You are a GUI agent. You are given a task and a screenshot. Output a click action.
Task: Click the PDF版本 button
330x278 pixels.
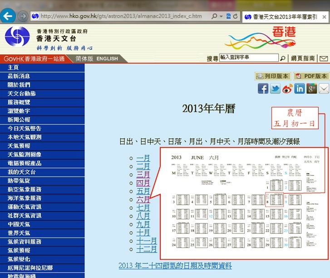[311, 76]
